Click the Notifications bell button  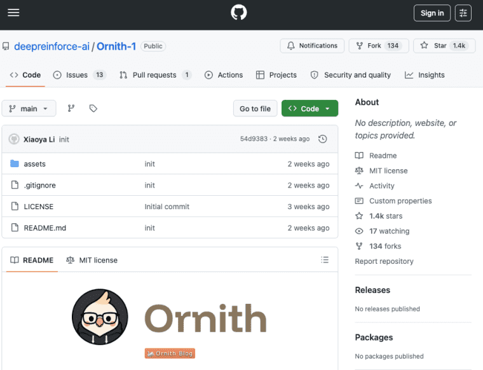tap(312, 46)
